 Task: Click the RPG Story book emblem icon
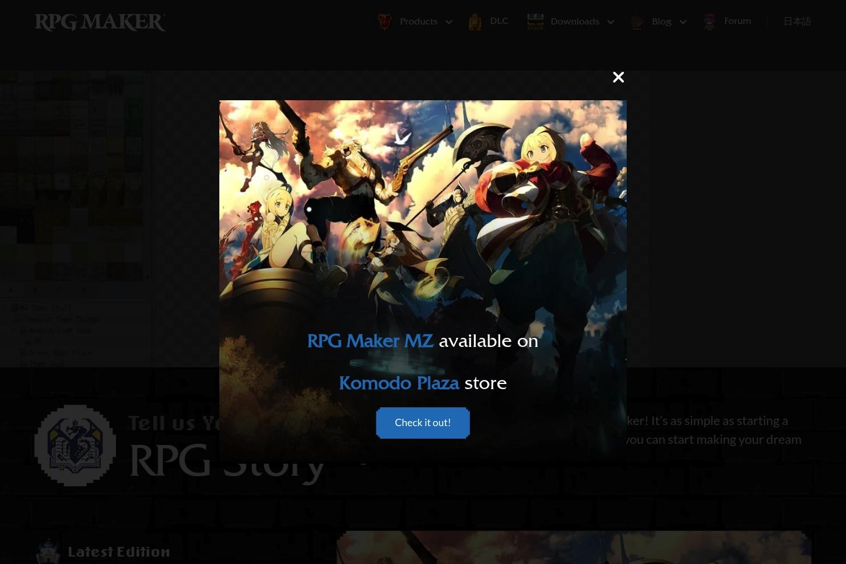click(75, 446)
